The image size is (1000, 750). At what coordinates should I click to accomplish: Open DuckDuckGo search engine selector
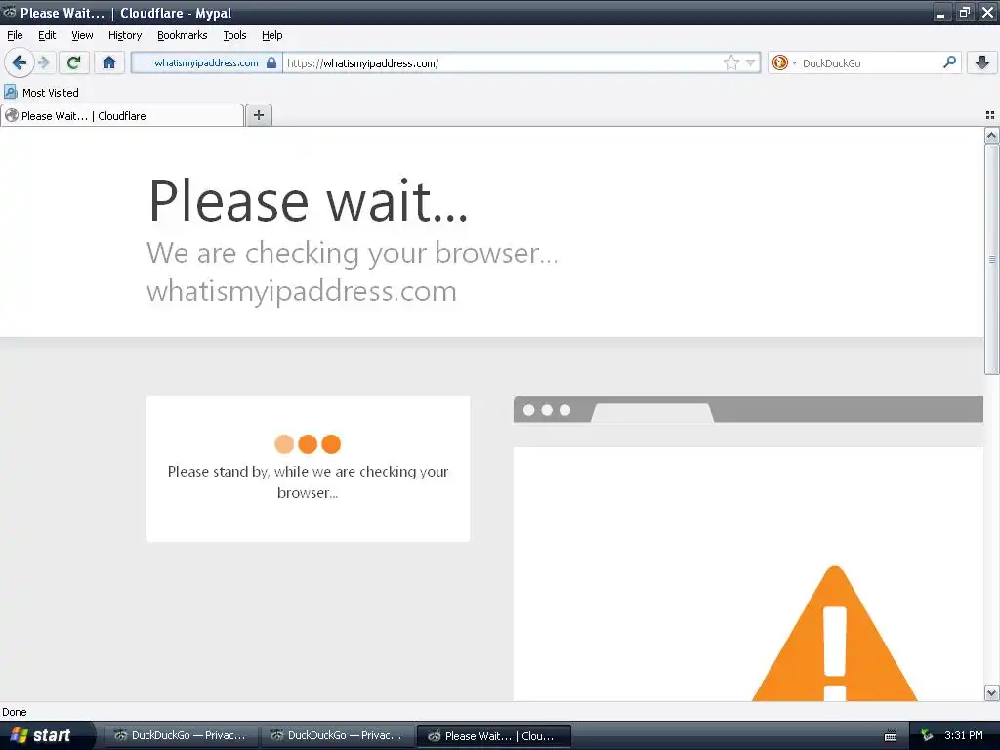[x=784, y=63]
